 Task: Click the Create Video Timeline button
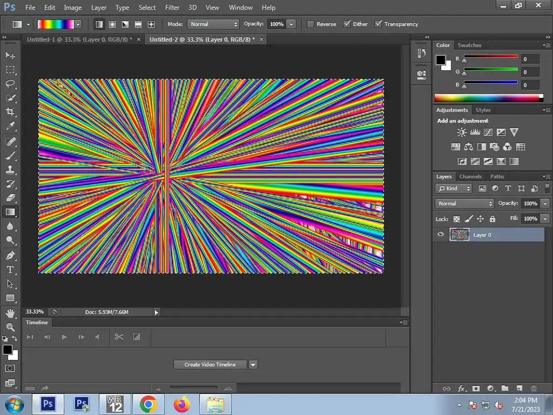pos(210,365)
